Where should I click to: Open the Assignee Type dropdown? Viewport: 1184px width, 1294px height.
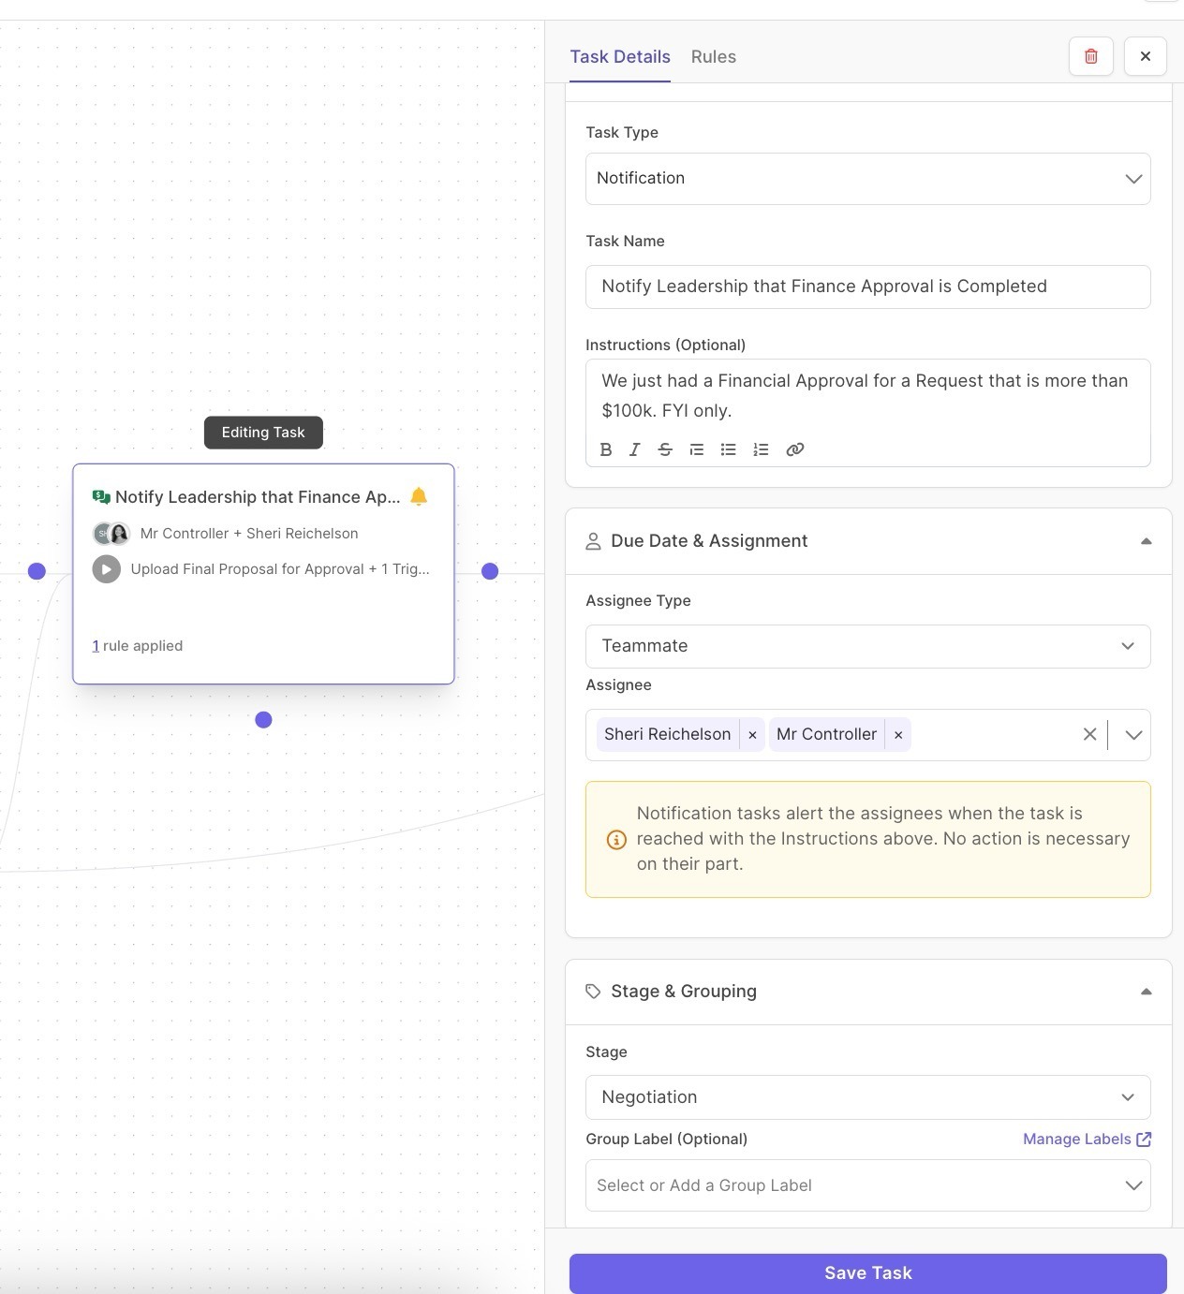tap(867, 646)
